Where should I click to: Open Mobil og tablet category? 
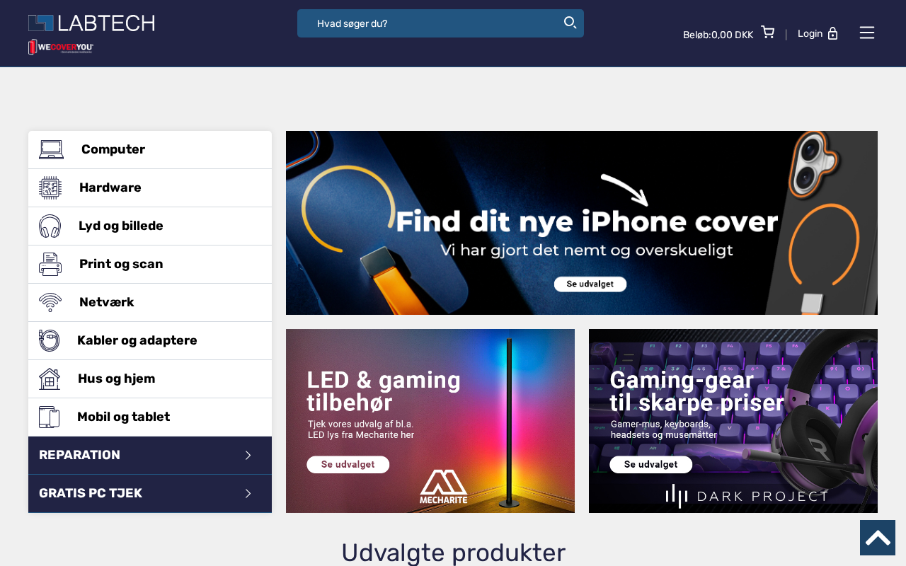pos(150,417)
